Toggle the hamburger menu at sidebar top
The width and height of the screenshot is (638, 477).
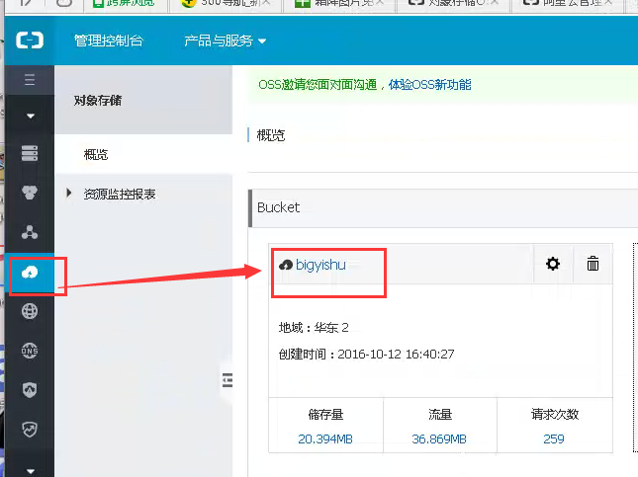click(x=29, y=79)
